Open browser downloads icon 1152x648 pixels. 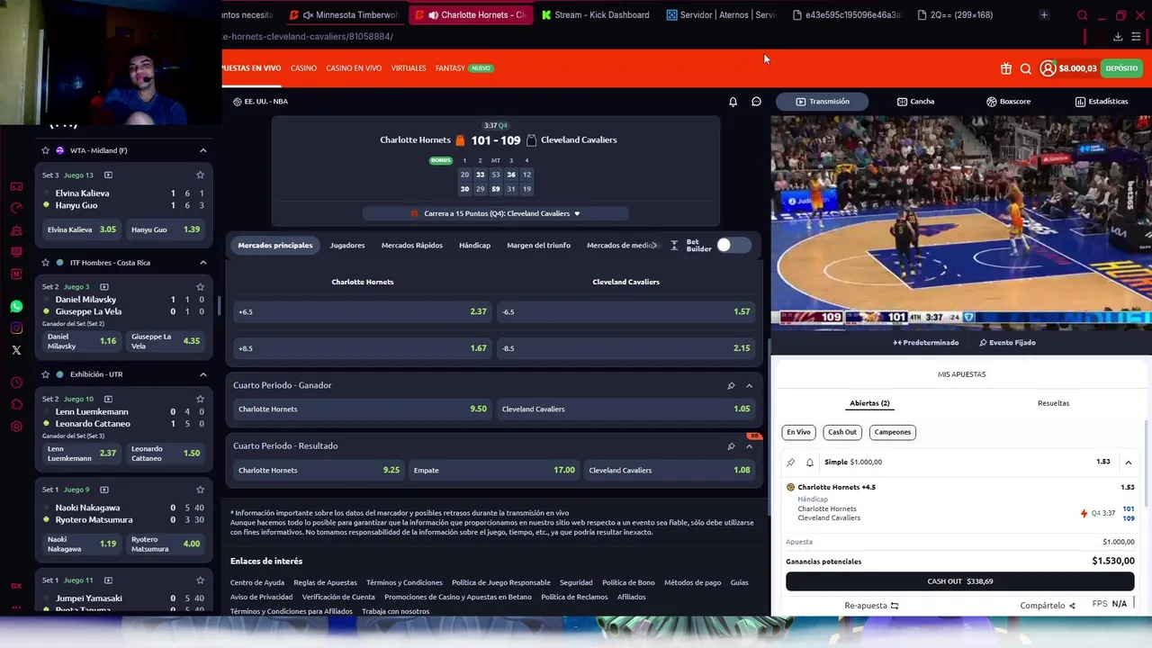click(1118, 37)
